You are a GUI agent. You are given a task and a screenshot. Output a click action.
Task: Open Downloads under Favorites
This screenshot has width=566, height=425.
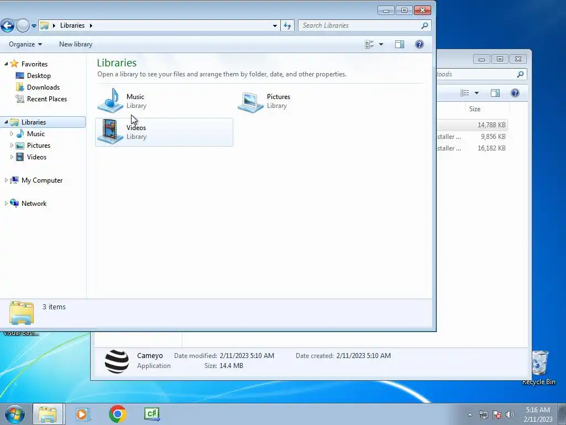point(43,87)
